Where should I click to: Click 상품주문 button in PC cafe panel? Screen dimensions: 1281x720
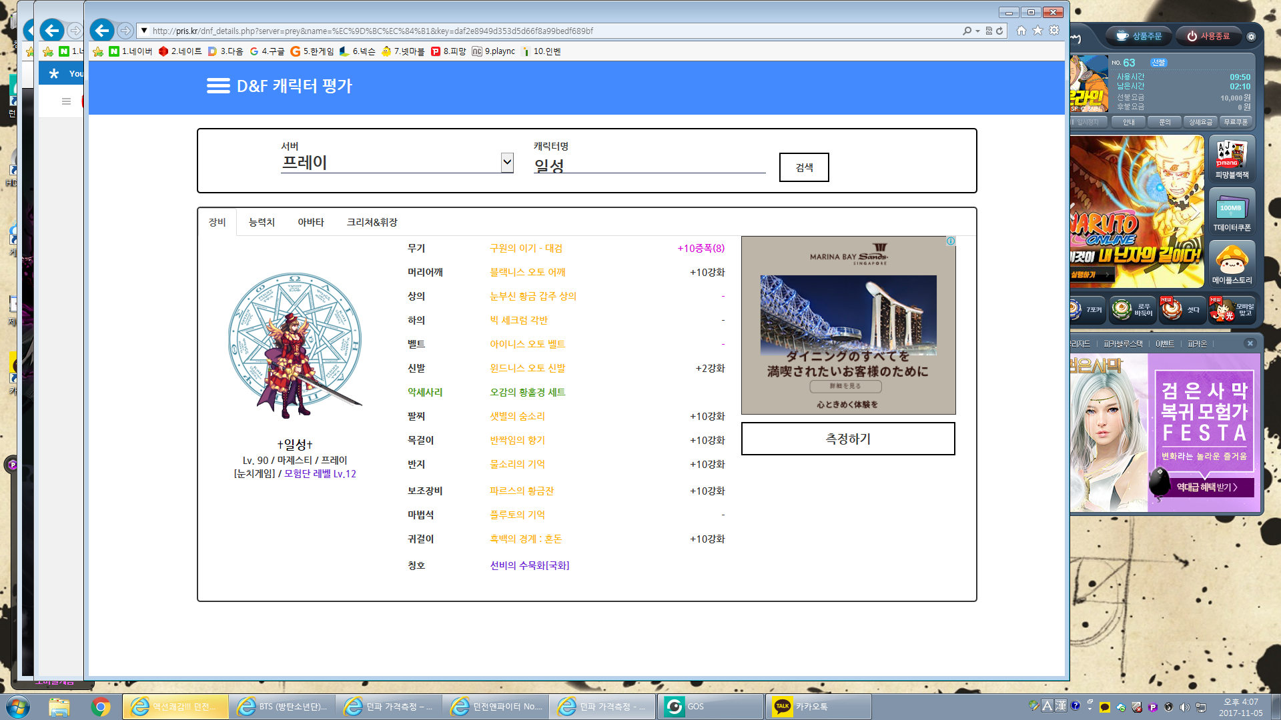click(1140, 36)
